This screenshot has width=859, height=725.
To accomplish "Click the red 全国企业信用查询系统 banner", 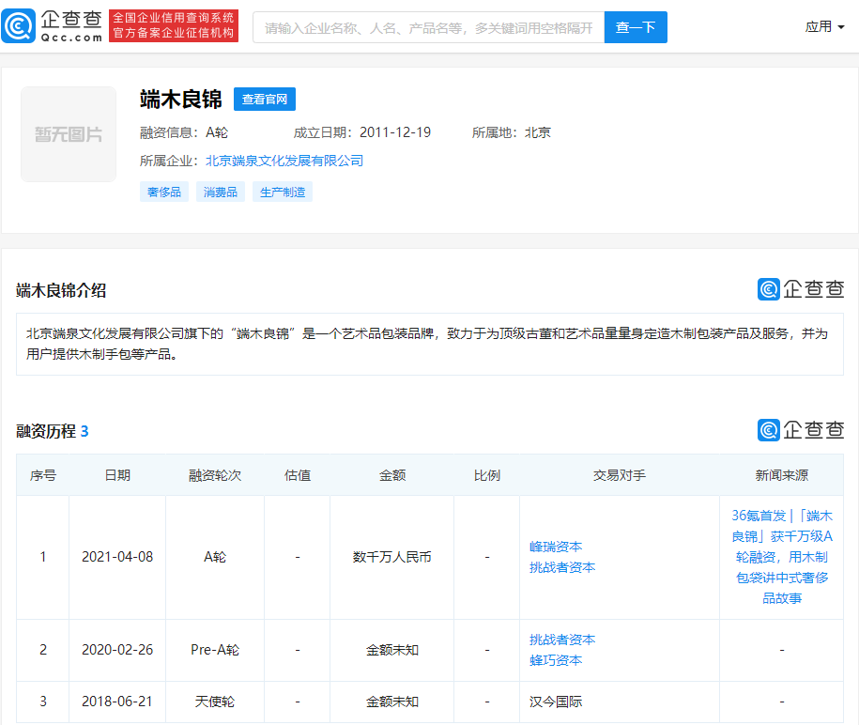I will [174, 25].
